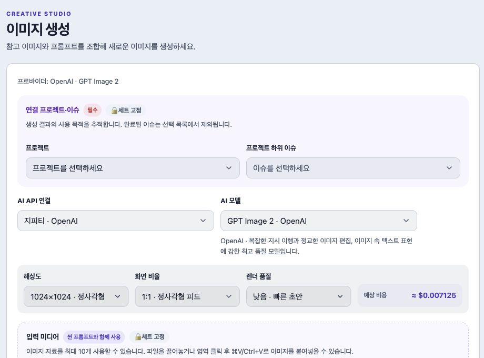Open the AI API 연결 dropdown

116,221
